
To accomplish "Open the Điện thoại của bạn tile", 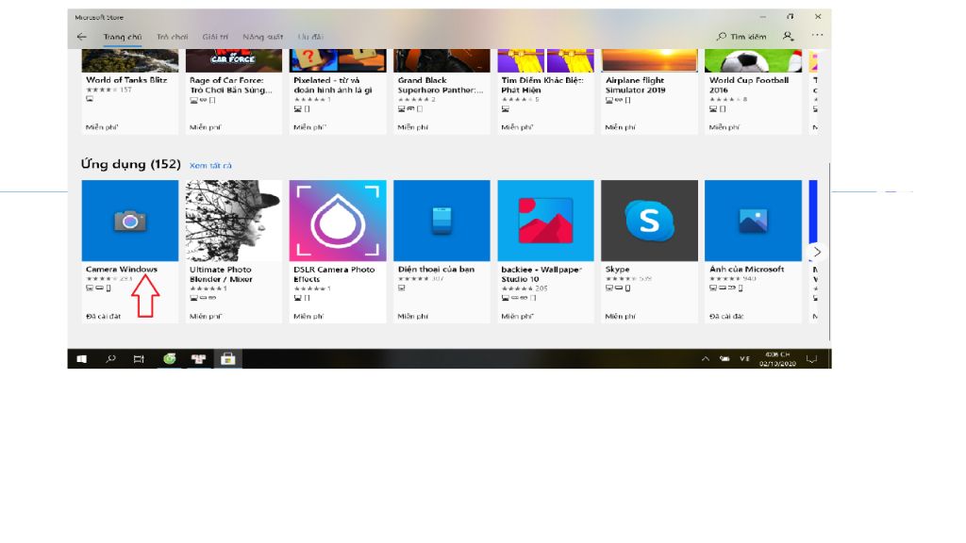I will click(441, 251).
